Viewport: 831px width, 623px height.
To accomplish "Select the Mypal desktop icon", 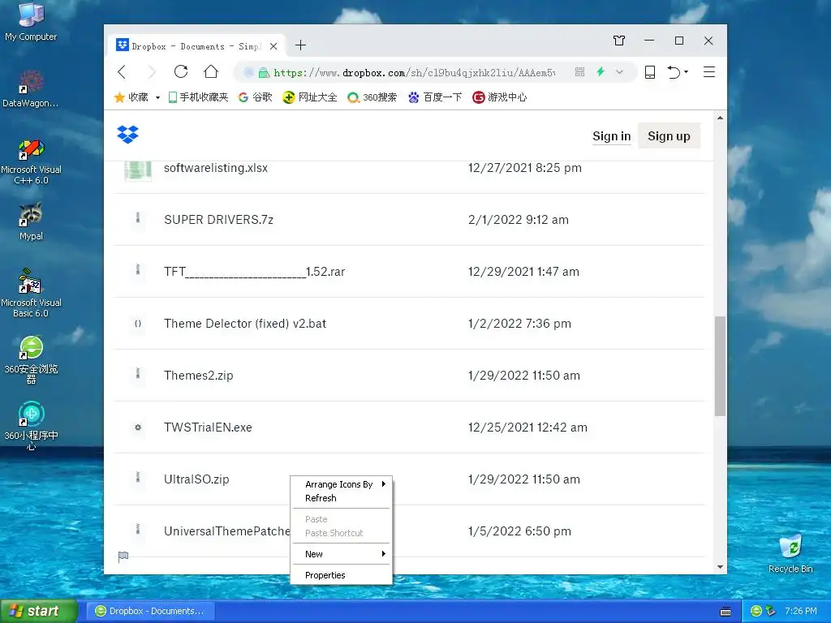I will [31, 222].
